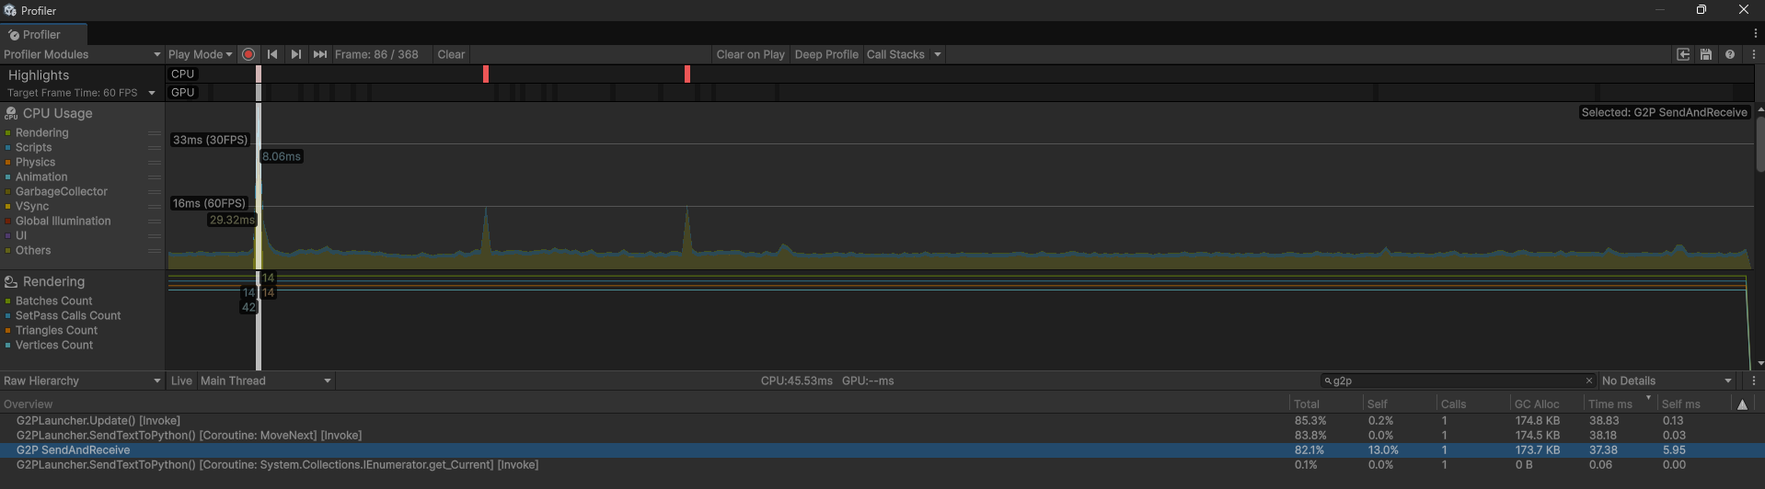Open the Call Stacks dropdown arrow

[938, 54]
